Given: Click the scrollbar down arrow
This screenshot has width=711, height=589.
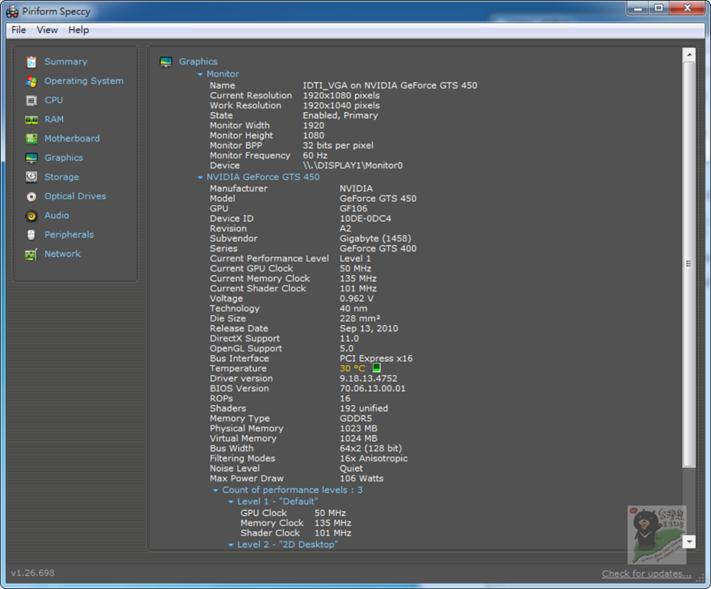Looking at the screenshot, I should pyautogui.click(x=690, y=541).
